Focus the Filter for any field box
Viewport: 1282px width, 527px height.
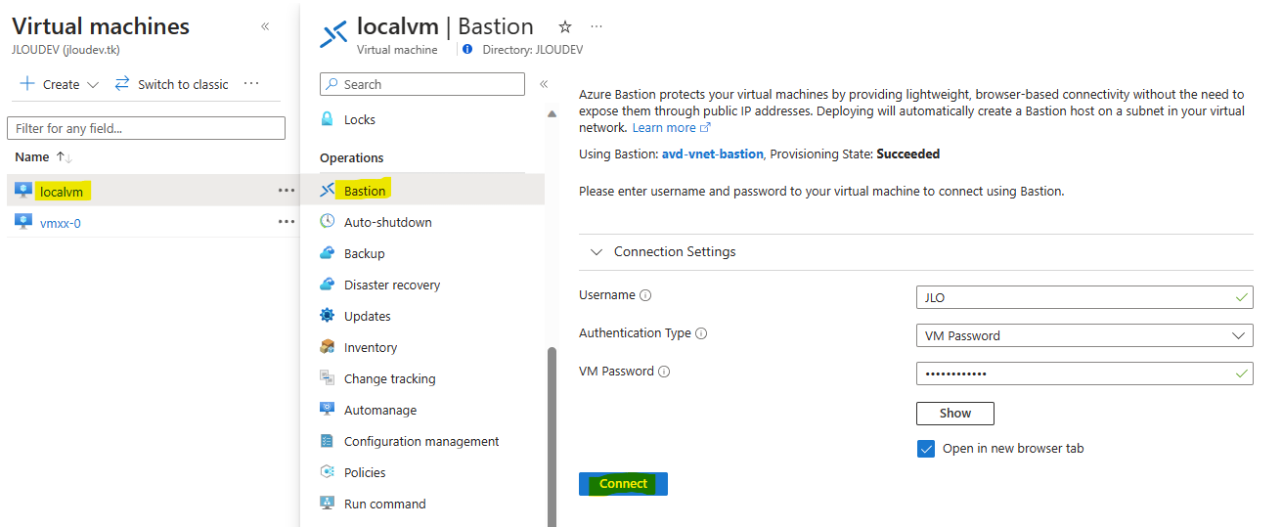(x=146, y=128)
